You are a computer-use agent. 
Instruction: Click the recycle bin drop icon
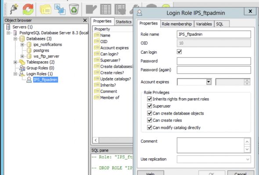[74, 9]
